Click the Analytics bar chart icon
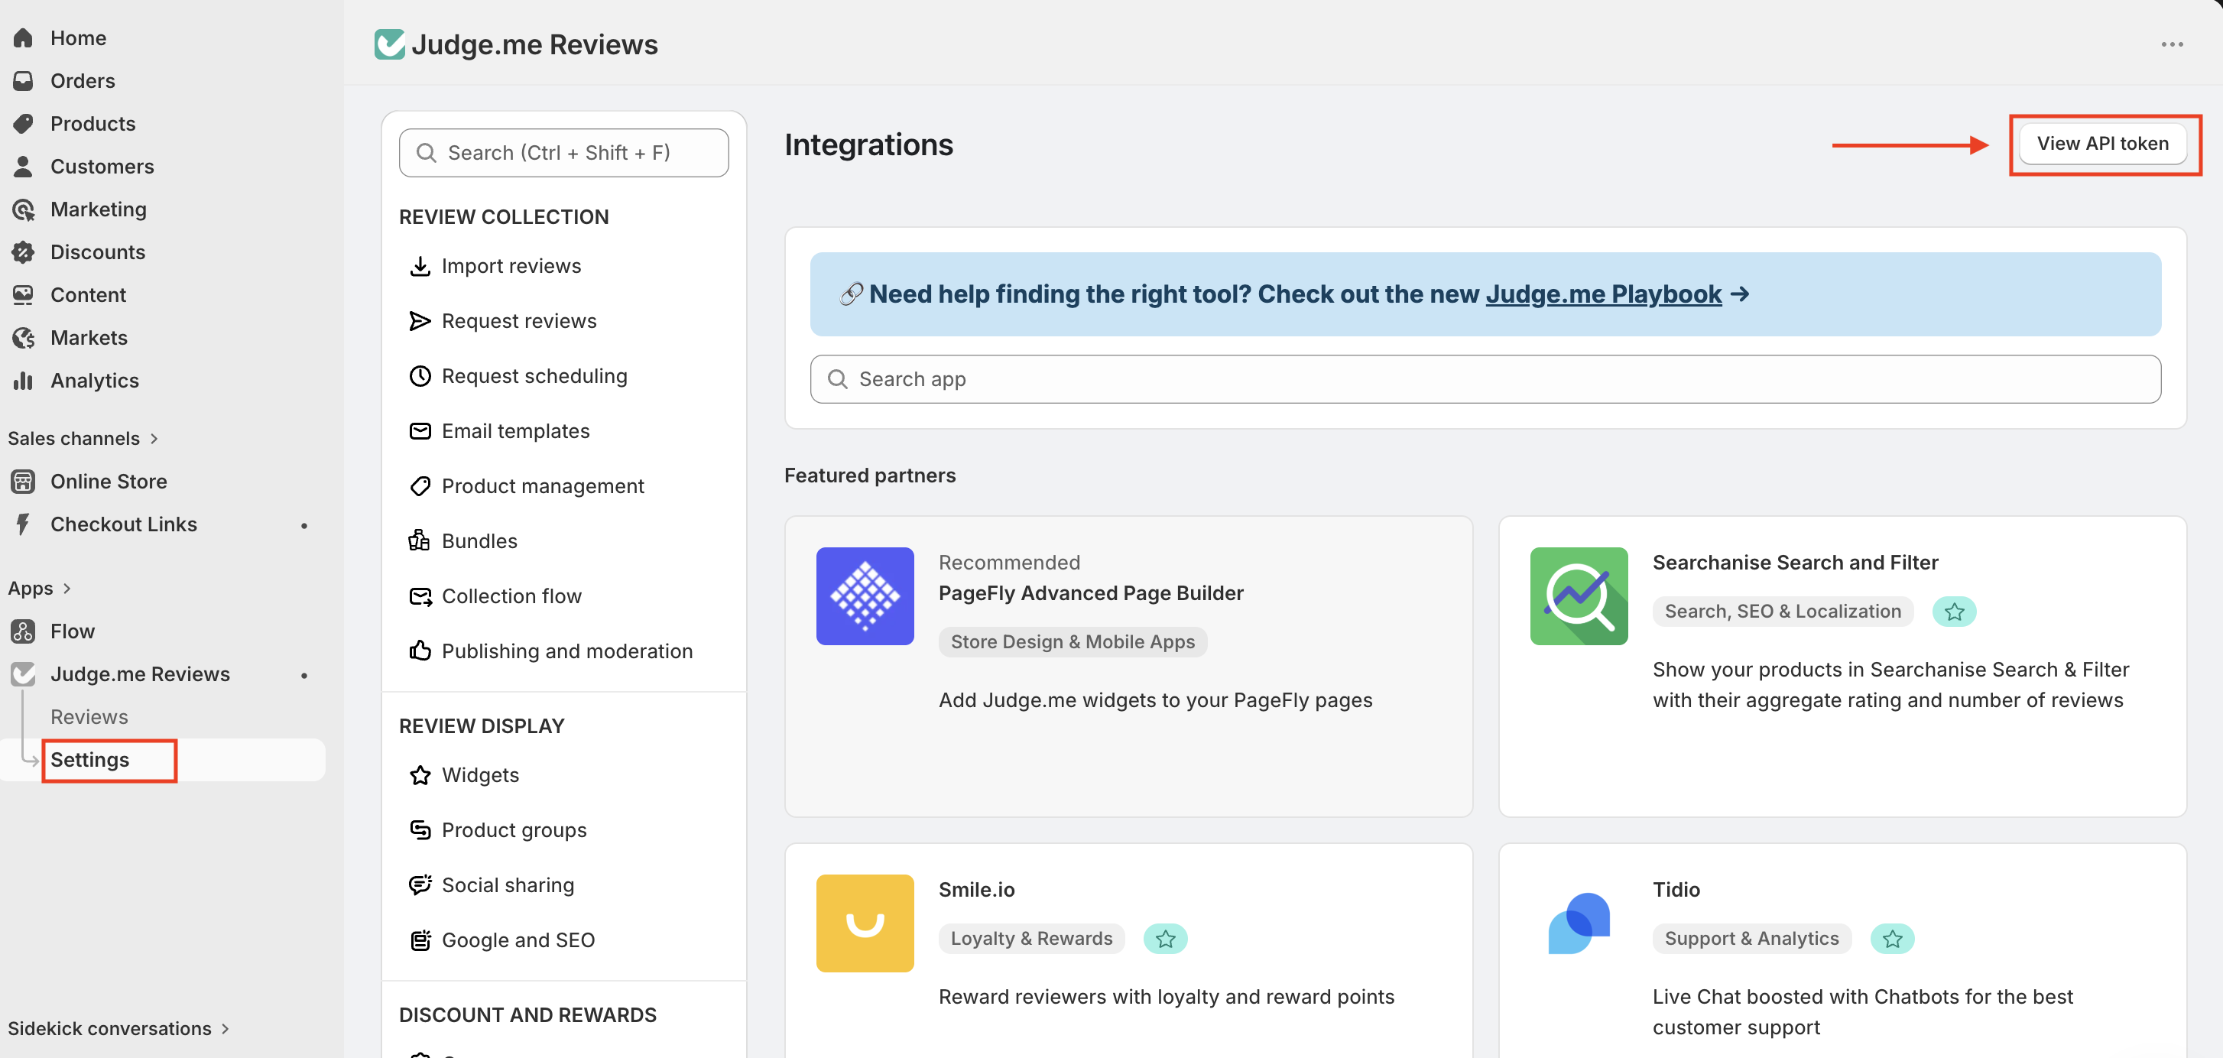Screen dimensions: 2223x1058 (x=23, y=381)
